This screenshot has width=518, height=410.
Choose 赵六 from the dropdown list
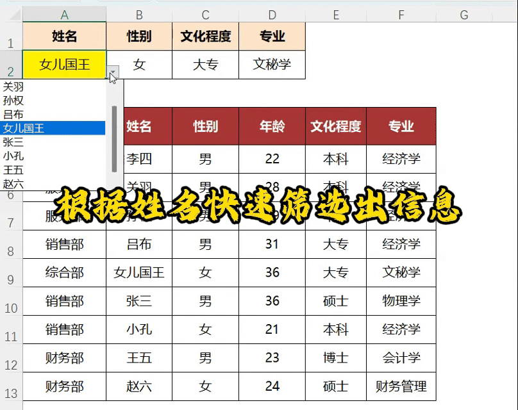point(53,184)
